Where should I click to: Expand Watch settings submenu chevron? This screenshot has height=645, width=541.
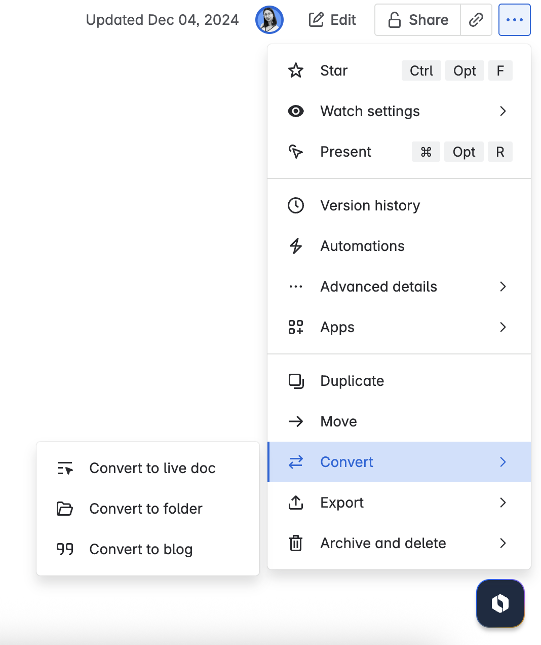click(503, 111)
